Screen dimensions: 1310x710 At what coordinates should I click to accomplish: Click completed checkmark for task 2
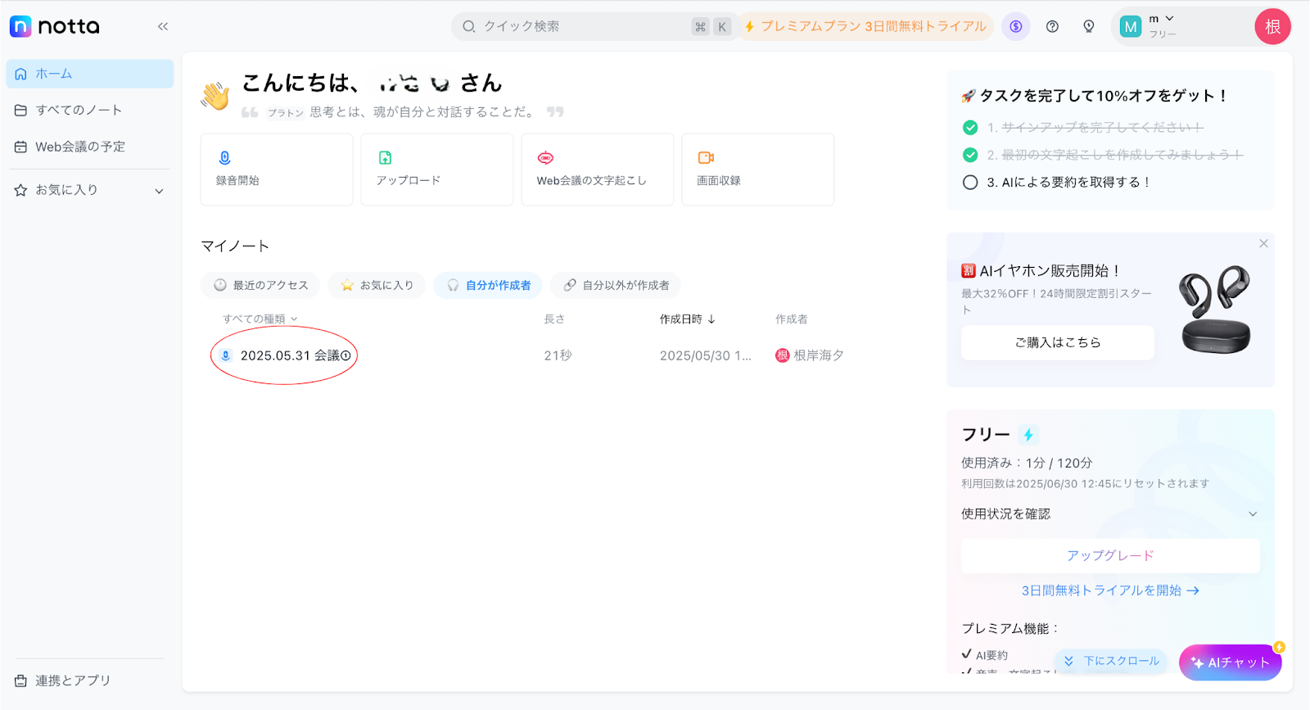(x=970, y=155)
